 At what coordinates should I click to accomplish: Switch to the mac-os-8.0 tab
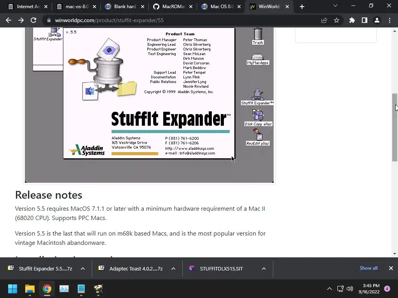click(x=73, y=7)
